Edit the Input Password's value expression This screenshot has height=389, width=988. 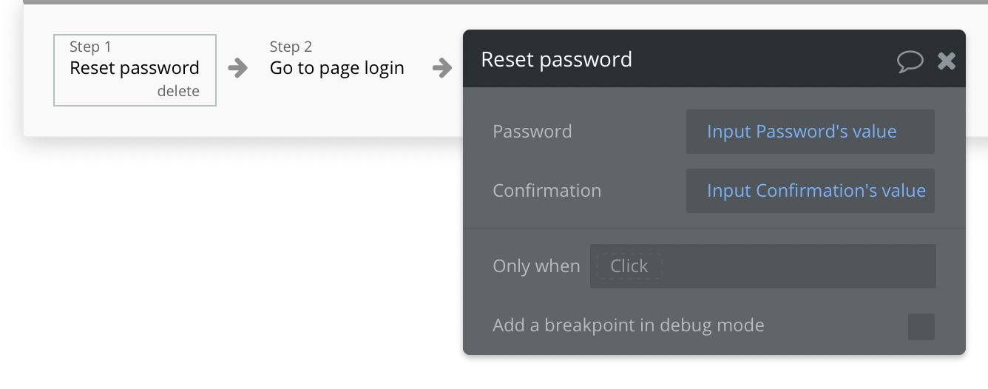tap(802, 132)
